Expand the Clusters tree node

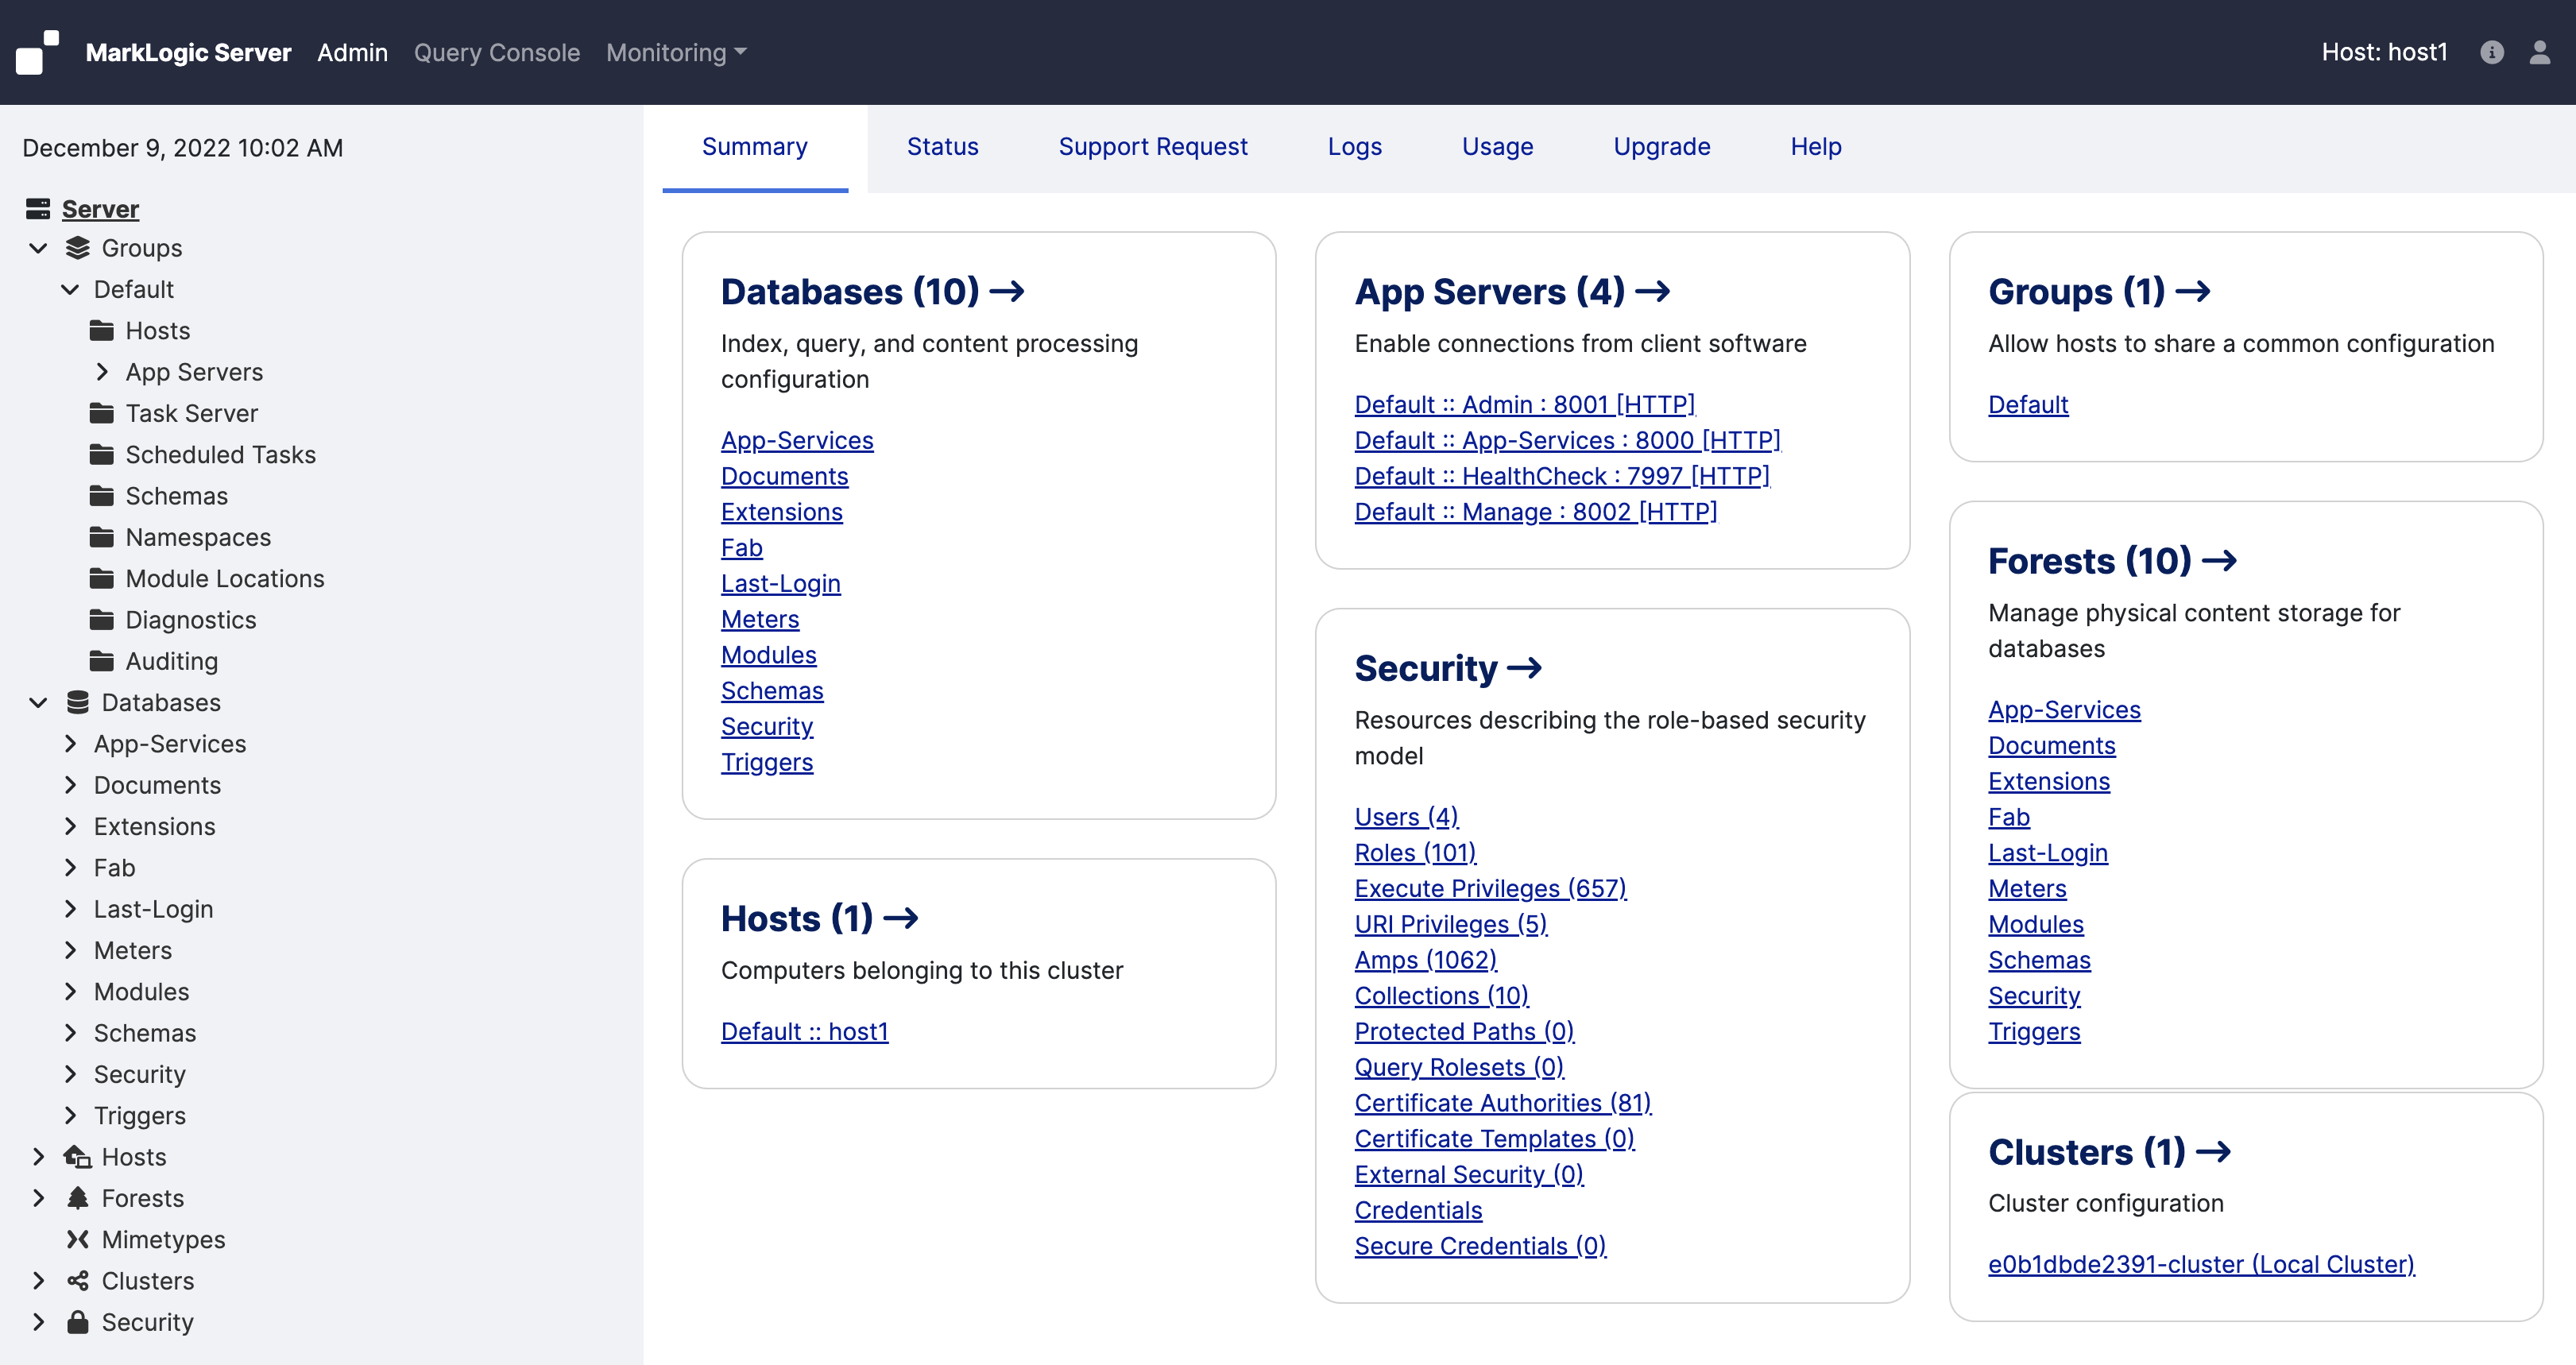[x=38, y=1281]
